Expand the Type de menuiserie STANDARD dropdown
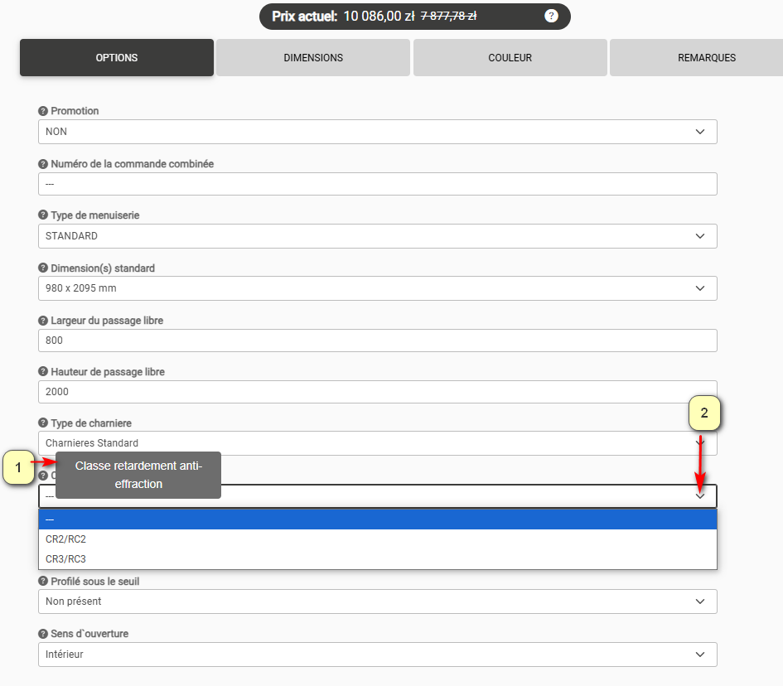The width and height of the screenshot is (783, 686). click(377, 236)
